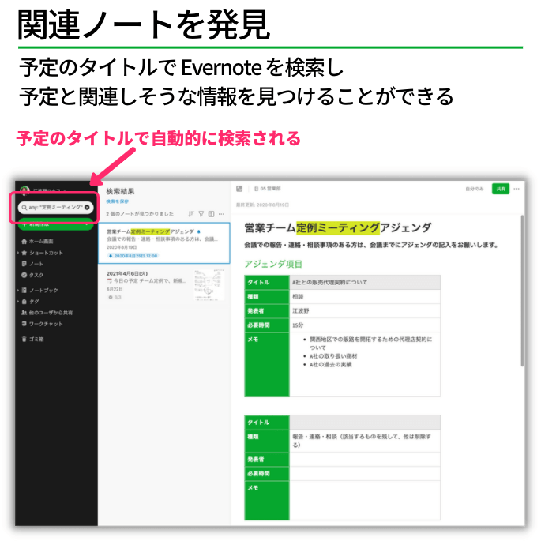This screenshot has width=541, height=541.
Task: Click the 相談 table cell
Action: coord(365,296)
